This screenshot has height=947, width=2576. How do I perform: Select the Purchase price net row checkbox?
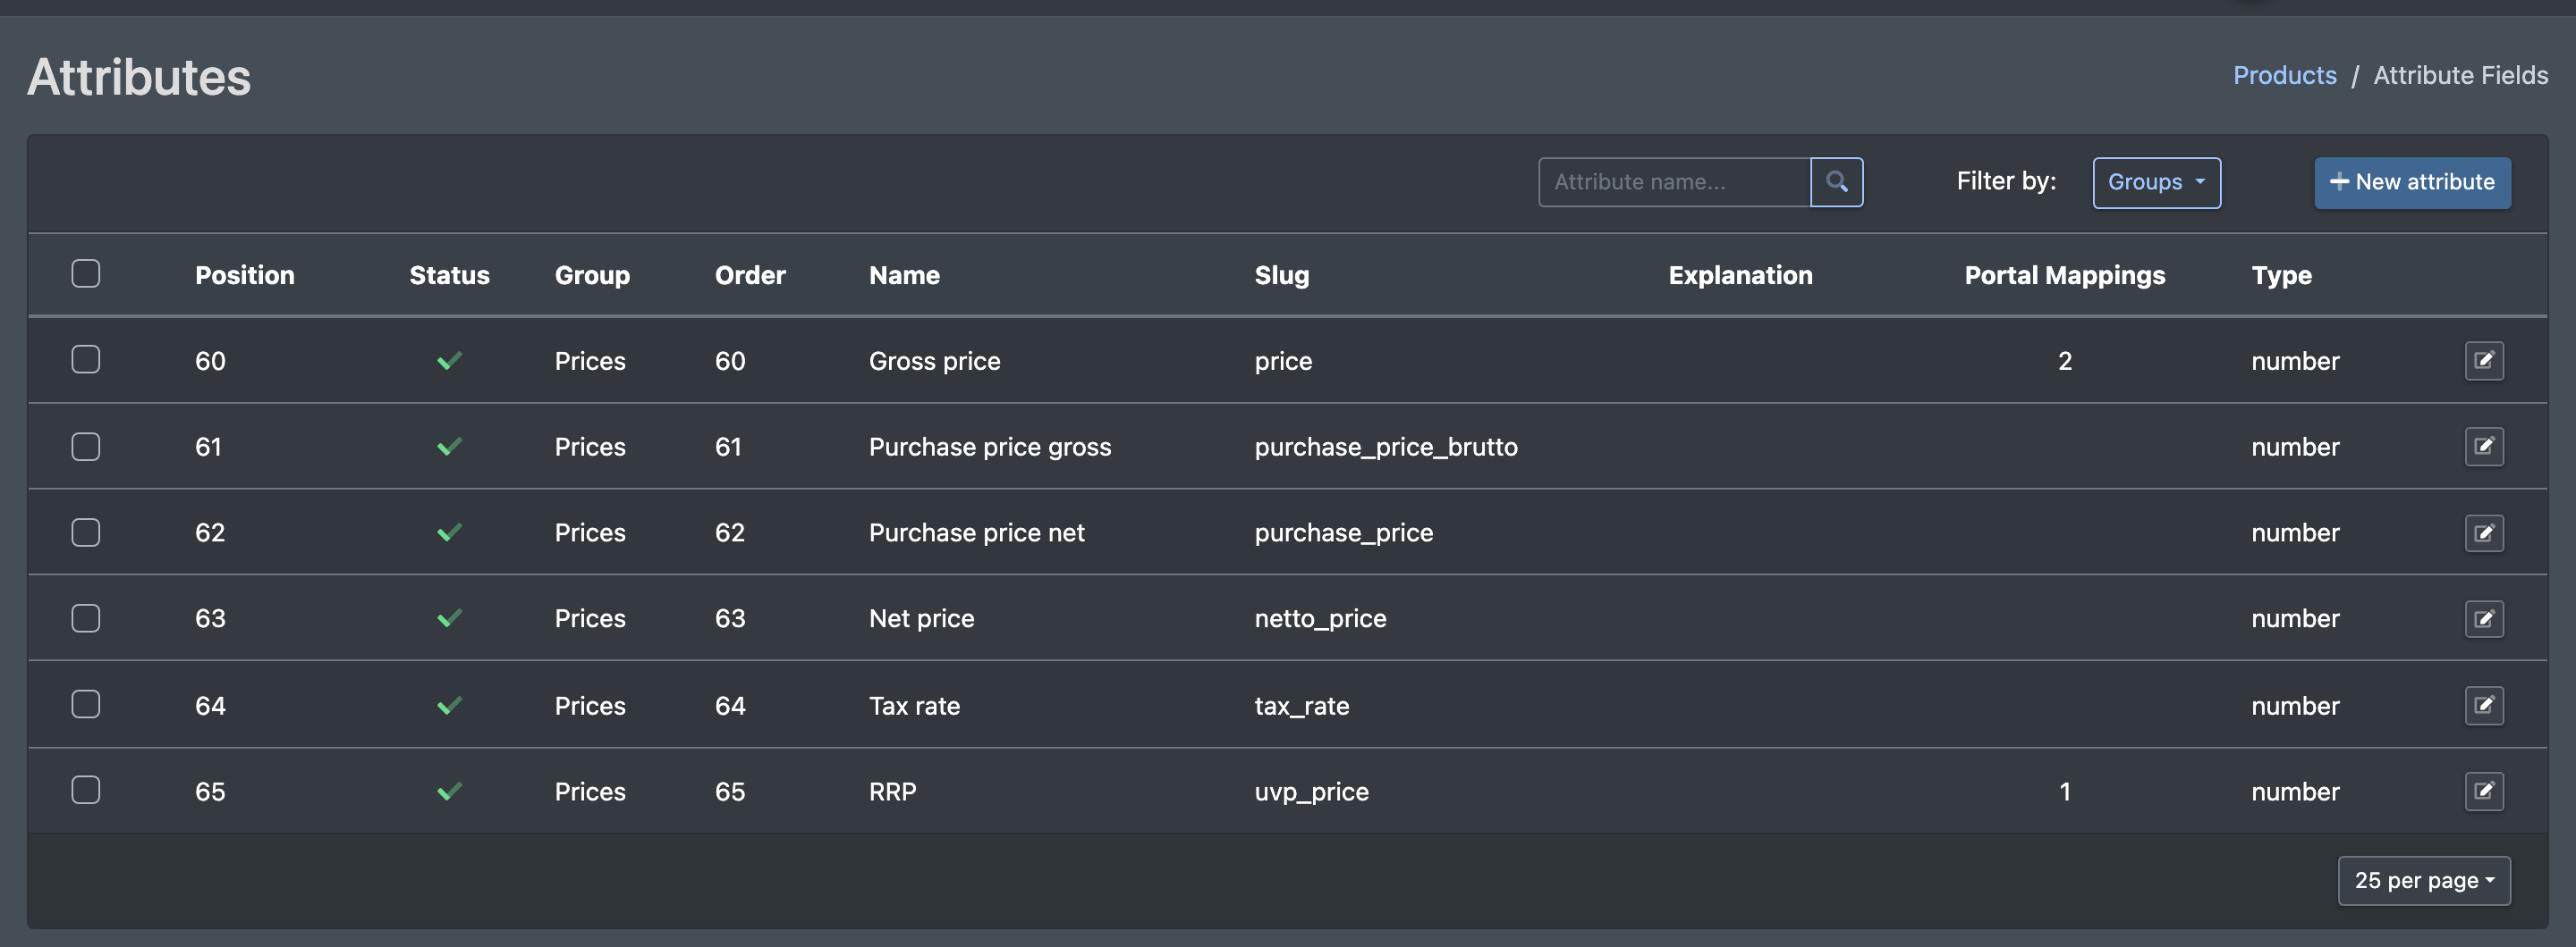tap(86, 532)
